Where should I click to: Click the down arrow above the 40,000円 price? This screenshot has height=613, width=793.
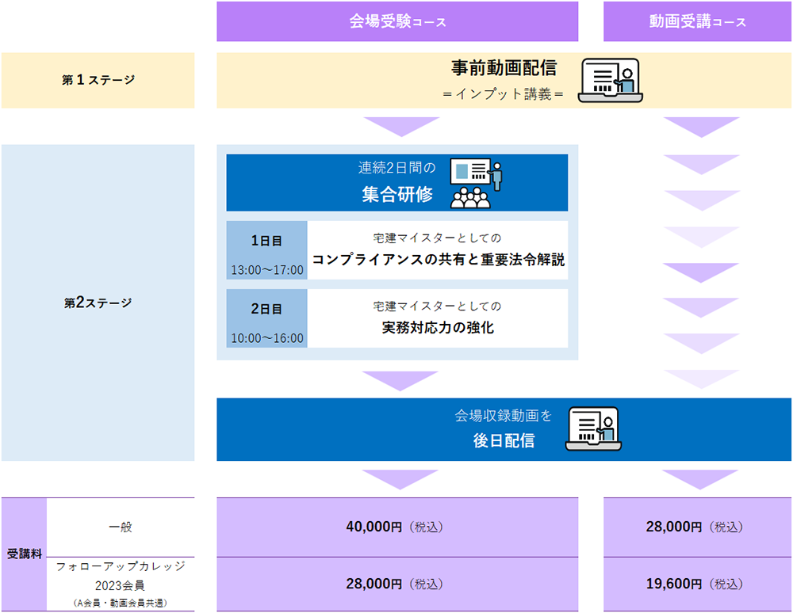(x=400, y=479)
